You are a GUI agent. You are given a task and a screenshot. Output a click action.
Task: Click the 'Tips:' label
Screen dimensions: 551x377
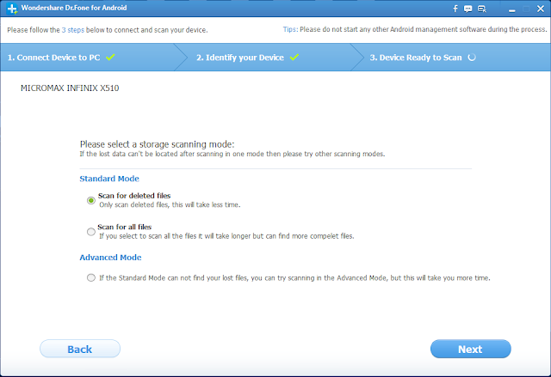(291, 30)
